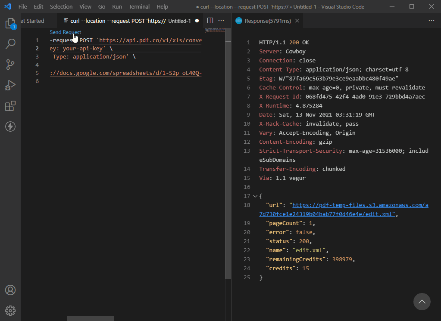Click the editor's horizontal scrollbar thumb
This screenshot has width=441, height=321.
pos(91,318)
